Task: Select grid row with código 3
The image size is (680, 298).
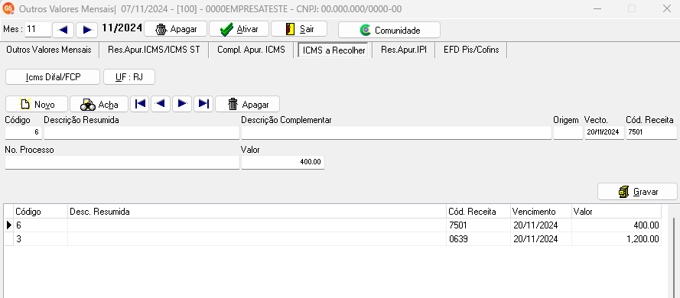Action: pos(333,239)
